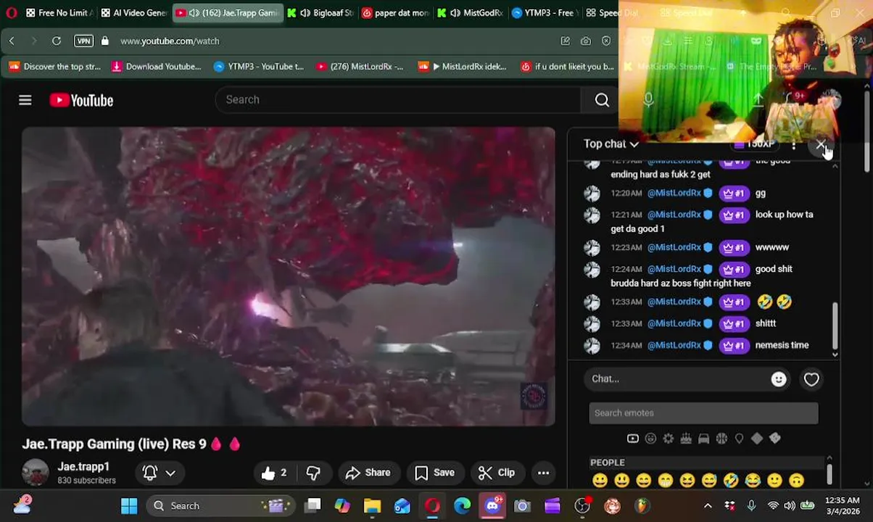Switch to the paper dat mon tab
The width and height of the screenshot is (873, 522).
coord(395,13)
